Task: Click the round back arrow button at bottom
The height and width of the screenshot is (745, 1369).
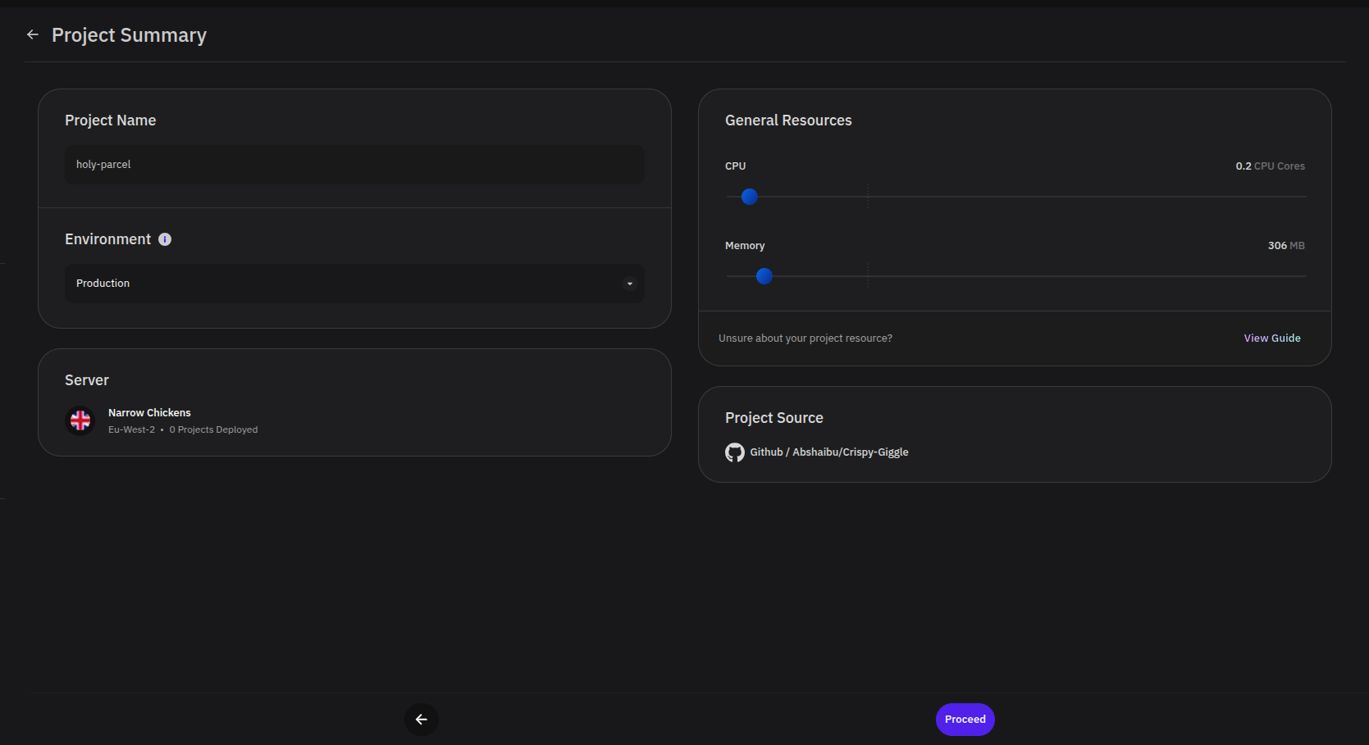Action: click(x=422, y=720)
